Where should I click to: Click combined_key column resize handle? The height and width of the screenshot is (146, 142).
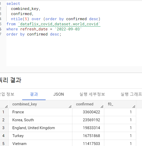click(x=70, y=107)
